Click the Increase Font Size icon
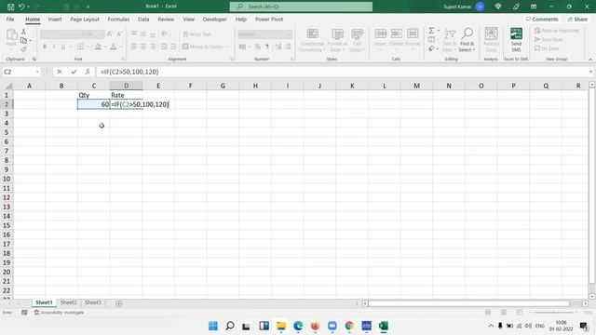596x335 pixels. click(110, 34)
